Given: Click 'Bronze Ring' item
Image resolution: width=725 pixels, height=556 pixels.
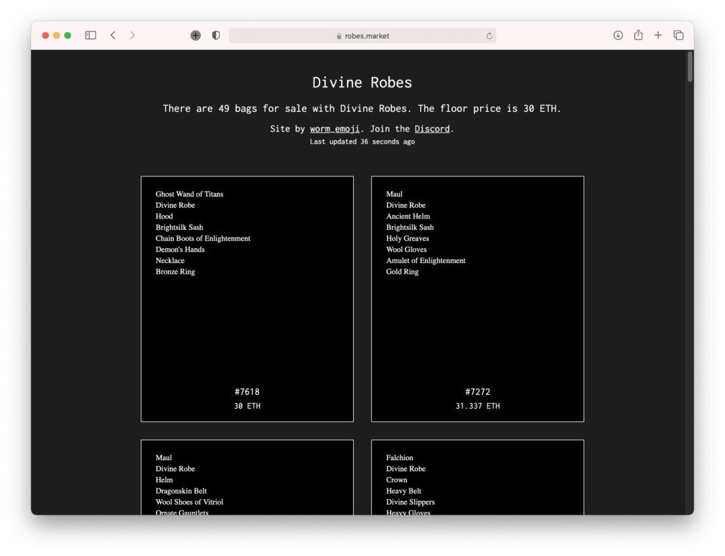Looking at the screenshot, I should point(175,272).
